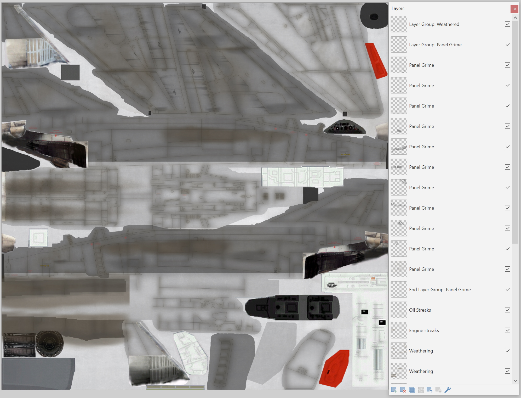Click the Move Layer Down icon
The width and height of the screenshot is (521, 398).
click(x=438, y=390)
